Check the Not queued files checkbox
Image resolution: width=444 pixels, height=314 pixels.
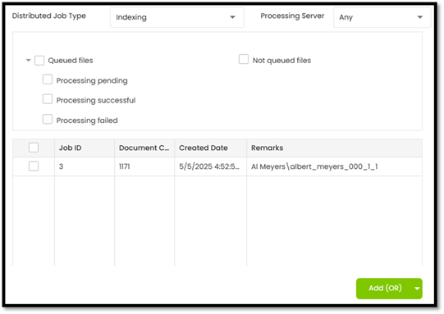[x=244, y=59]
